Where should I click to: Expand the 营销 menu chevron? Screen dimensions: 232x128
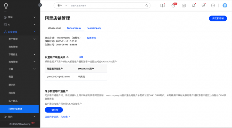[x=35, y=17]
